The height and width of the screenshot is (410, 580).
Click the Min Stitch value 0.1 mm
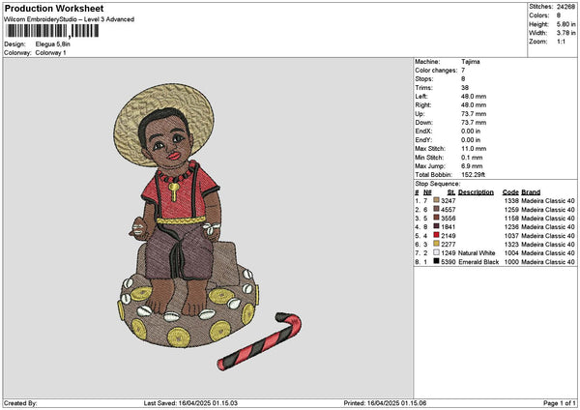pos(471,158)
